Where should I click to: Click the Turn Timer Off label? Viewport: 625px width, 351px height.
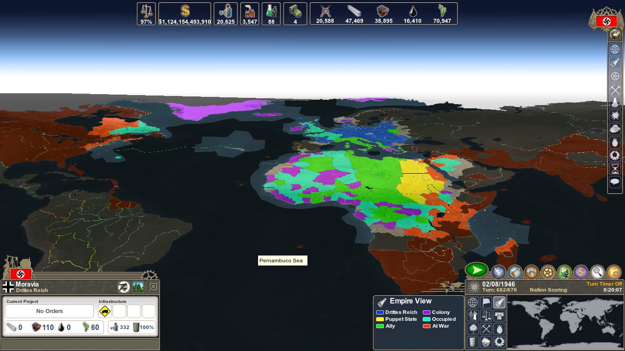[x=604, y=284]
